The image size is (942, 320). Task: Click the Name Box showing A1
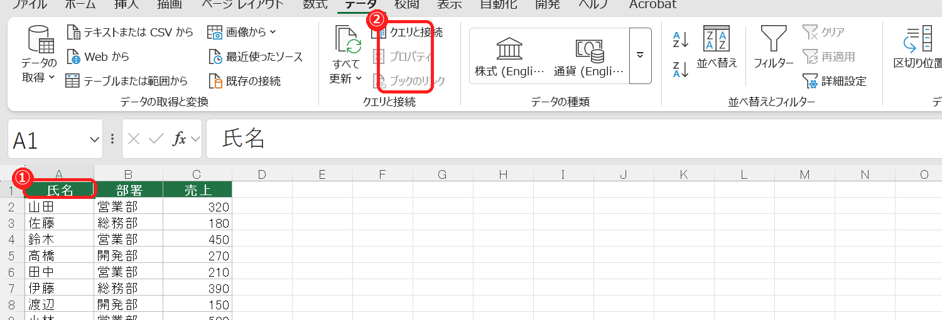(x=49, y=139)
